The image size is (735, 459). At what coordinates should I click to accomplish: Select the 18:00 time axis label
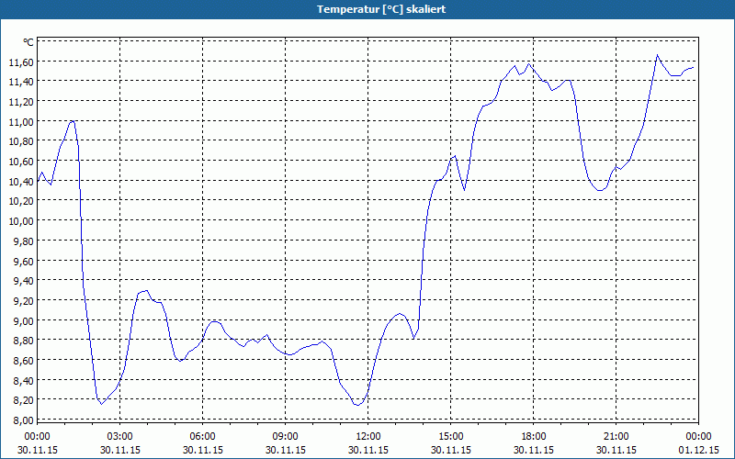coord(534,436)
